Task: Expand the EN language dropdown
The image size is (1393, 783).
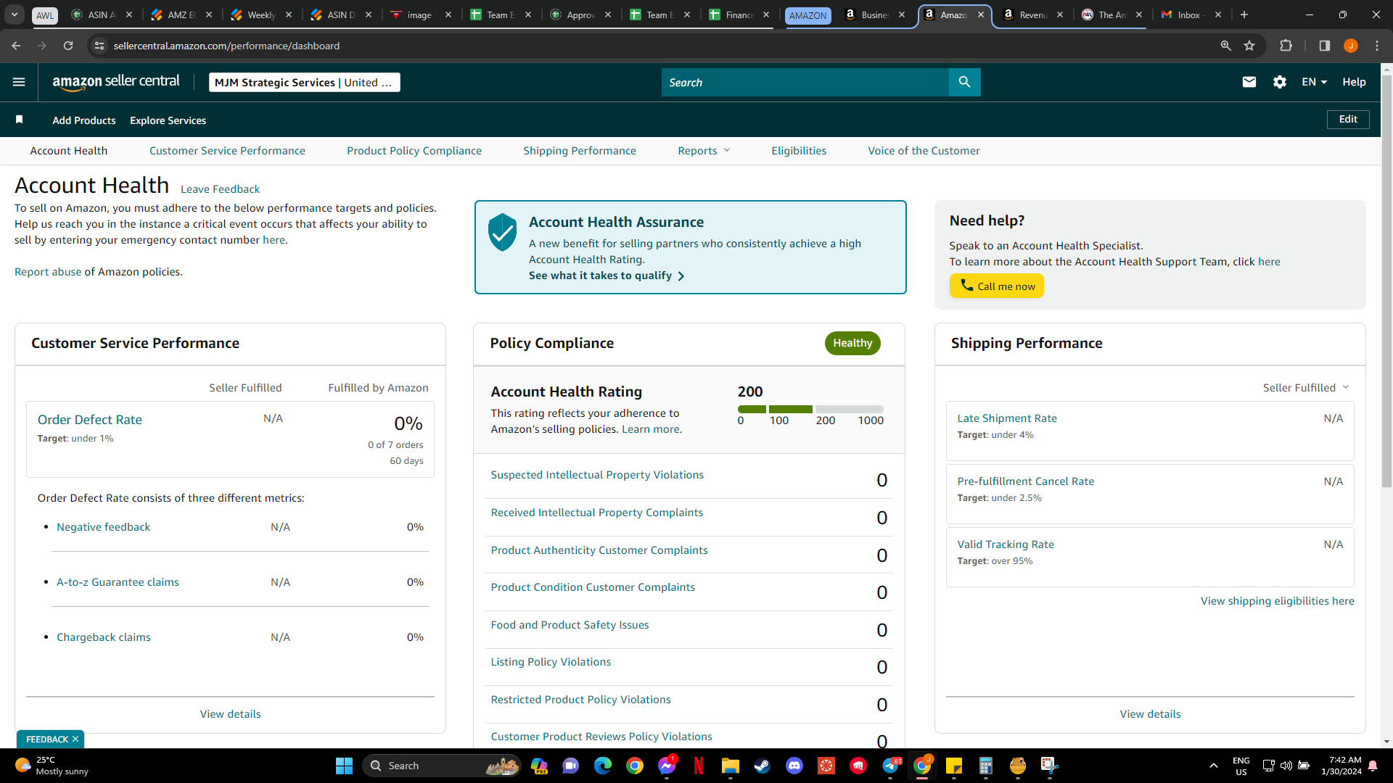Action: pyautogui.click(x=1314, y=82)
